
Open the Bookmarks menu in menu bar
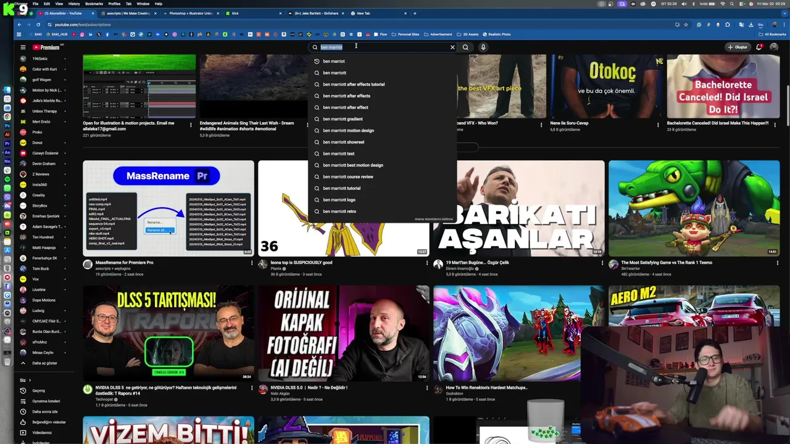point(94,4)
